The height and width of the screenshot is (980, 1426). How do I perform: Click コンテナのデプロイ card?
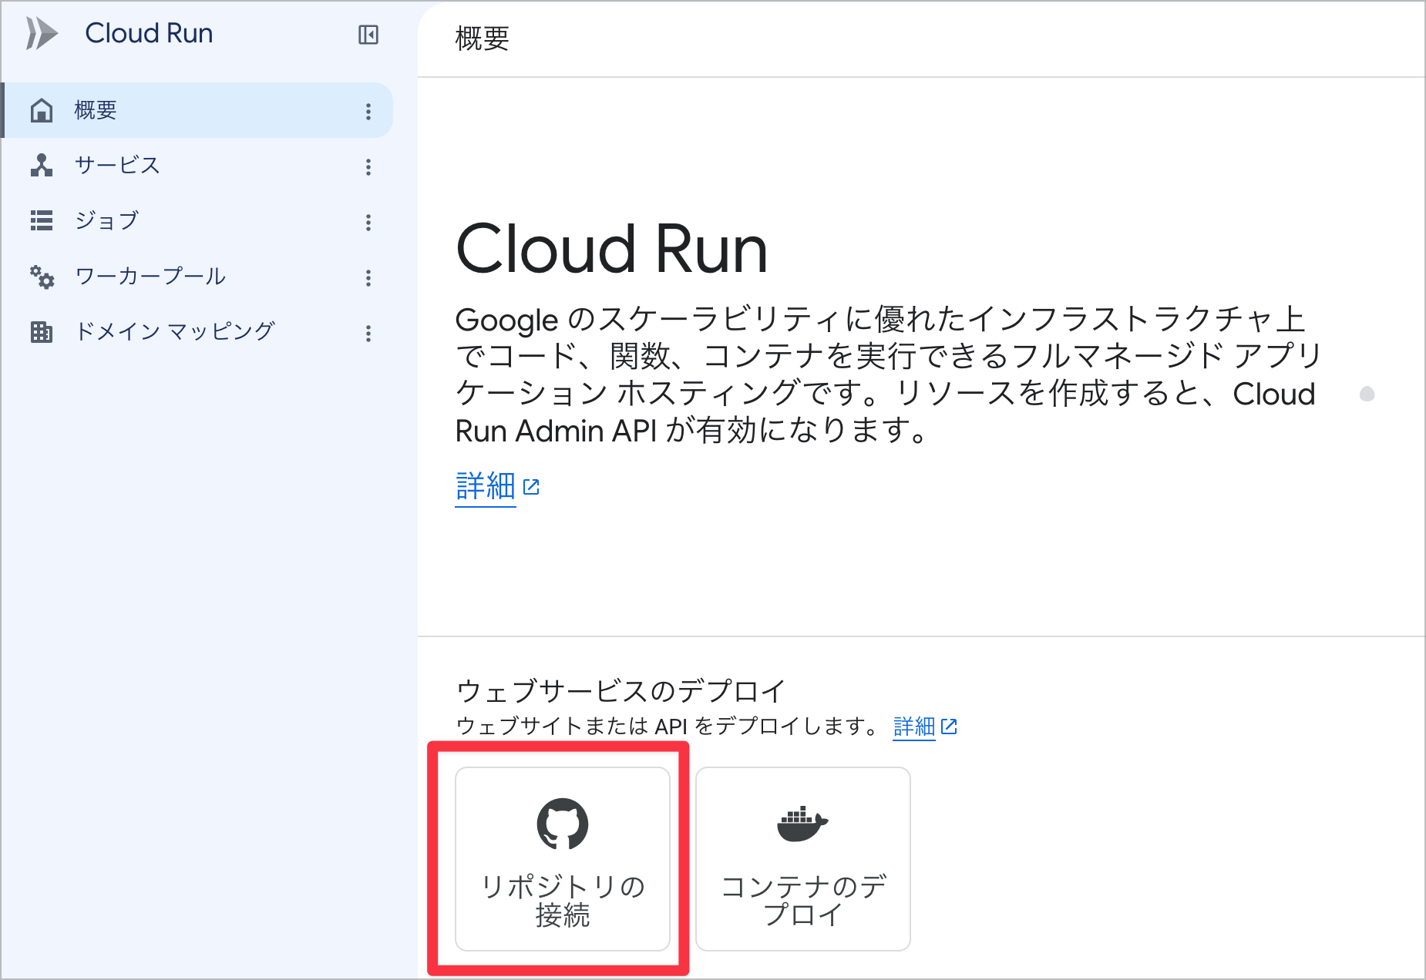tap(803, 859)
